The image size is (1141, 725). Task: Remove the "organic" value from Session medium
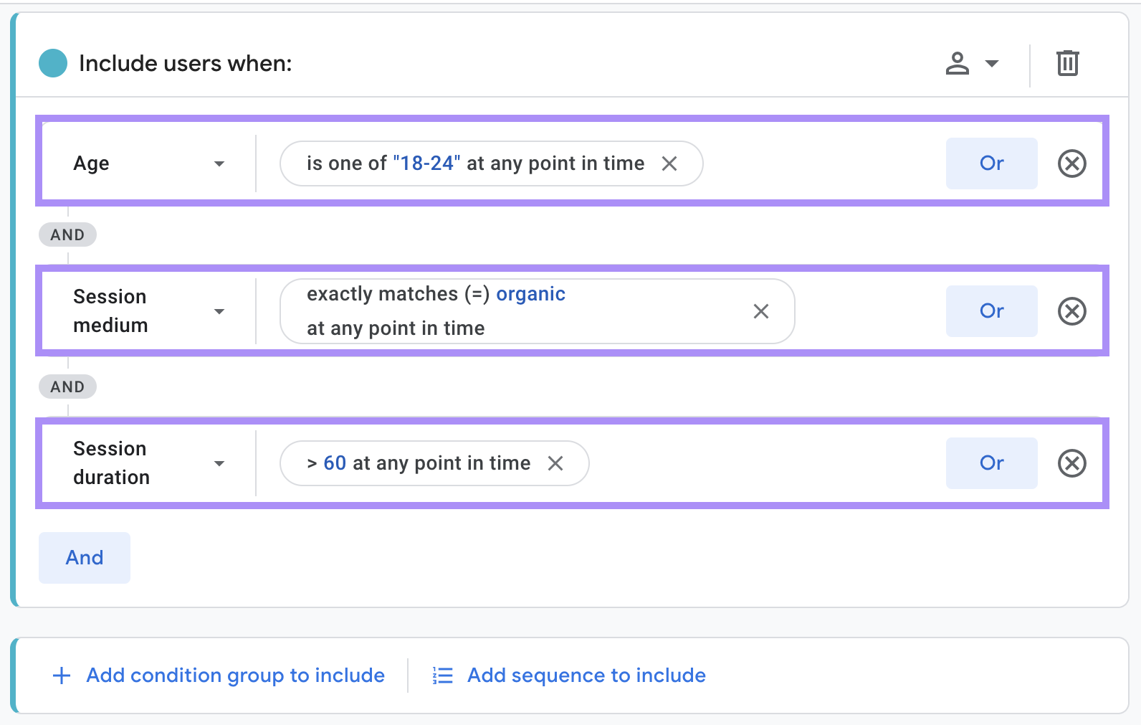761,311
